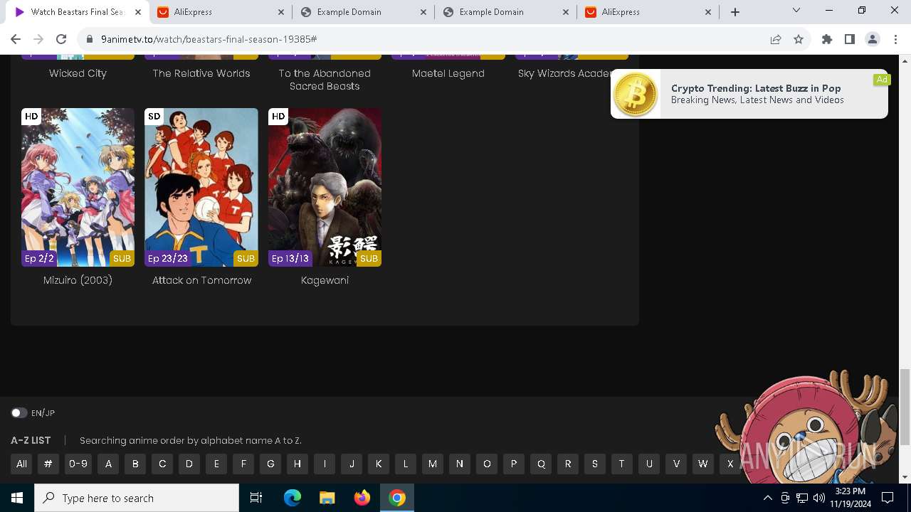View site information lock icon
The height and width of the screenshot is (512, 911).
click(90, 39)
